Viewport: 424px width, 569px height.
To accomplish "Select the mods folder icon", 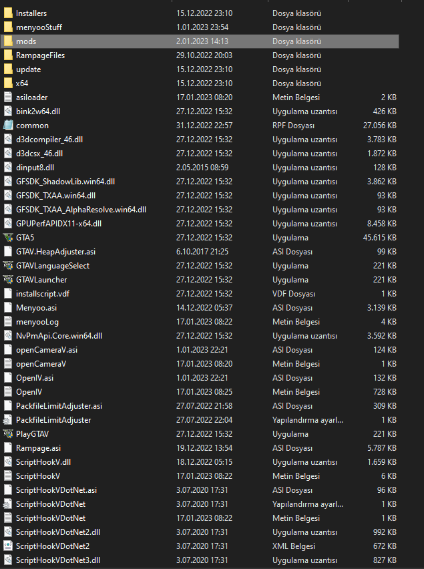I will tap(8, 41).
